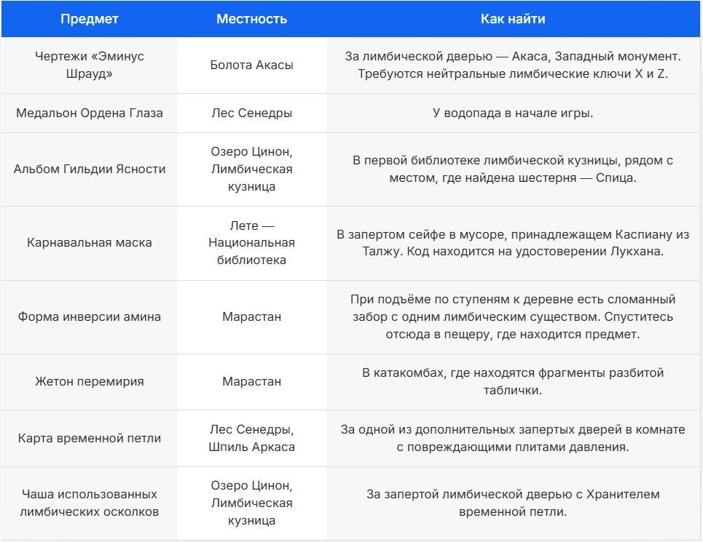Click the «Лете — Национальная библиотека» location cell
Image resolution: width=703 pixels, height=542 pixels.
click(251, 243)
